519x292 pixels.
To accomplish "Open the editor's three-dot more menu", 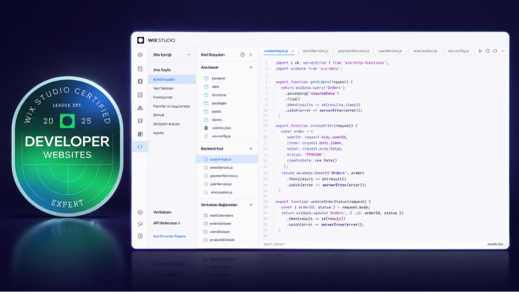I will (503, 51).
